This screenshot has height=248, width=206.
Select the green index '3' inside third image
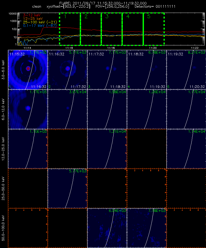[89, 87]
